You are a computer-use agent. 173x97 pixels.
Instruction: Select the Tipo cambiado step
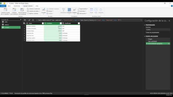[158, 41]
